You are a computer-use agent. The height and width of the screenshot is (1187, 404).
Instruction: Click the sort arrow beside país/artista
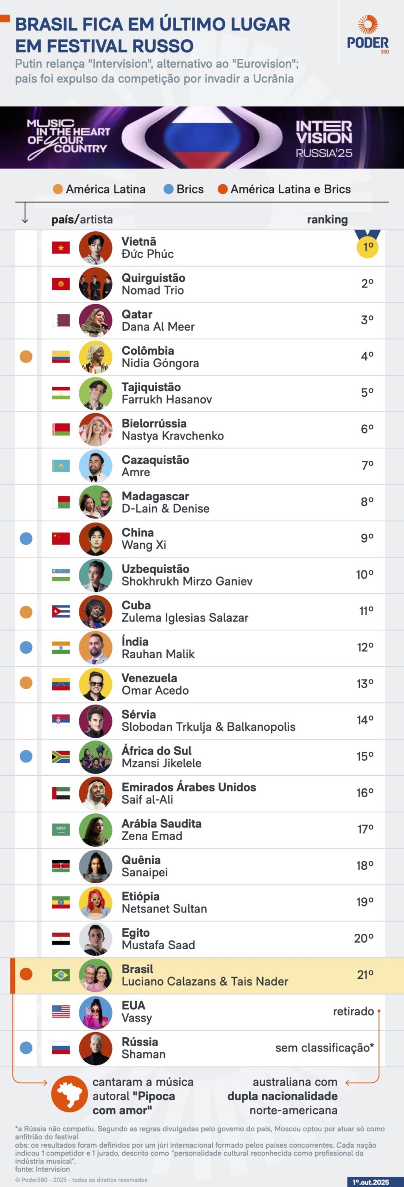pyautogui.click(x=25, y=214)
